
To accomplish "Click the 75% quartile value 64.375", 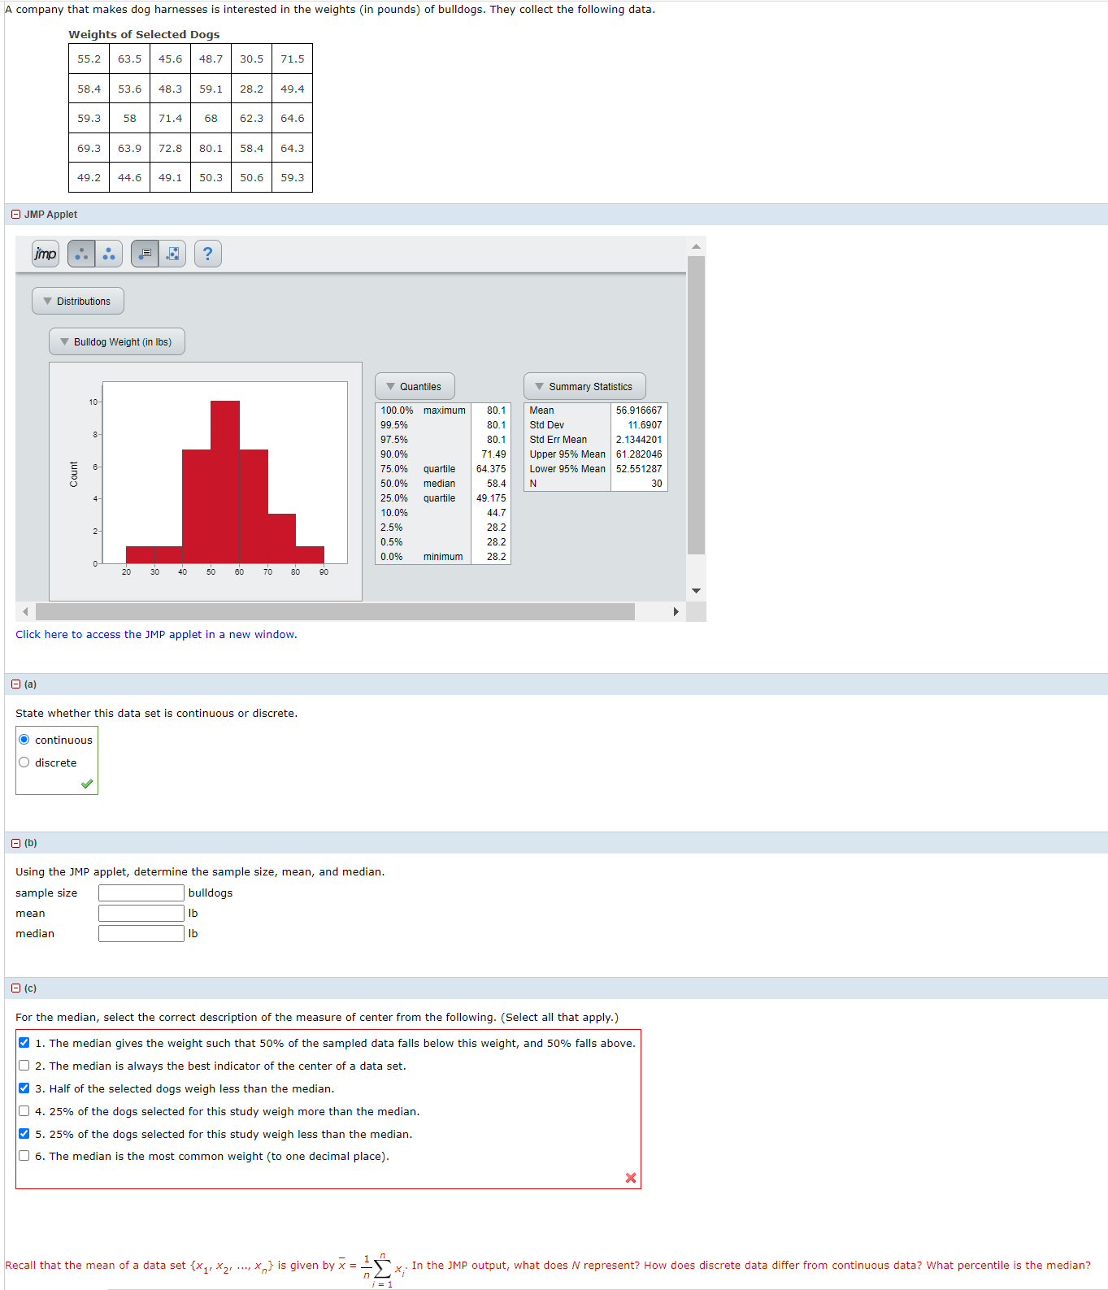I will [491, 469].
